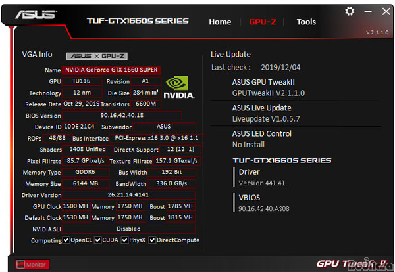
Task: Click Transistors value 6600M
Action: pyautogui.click(x=146, y=104)
